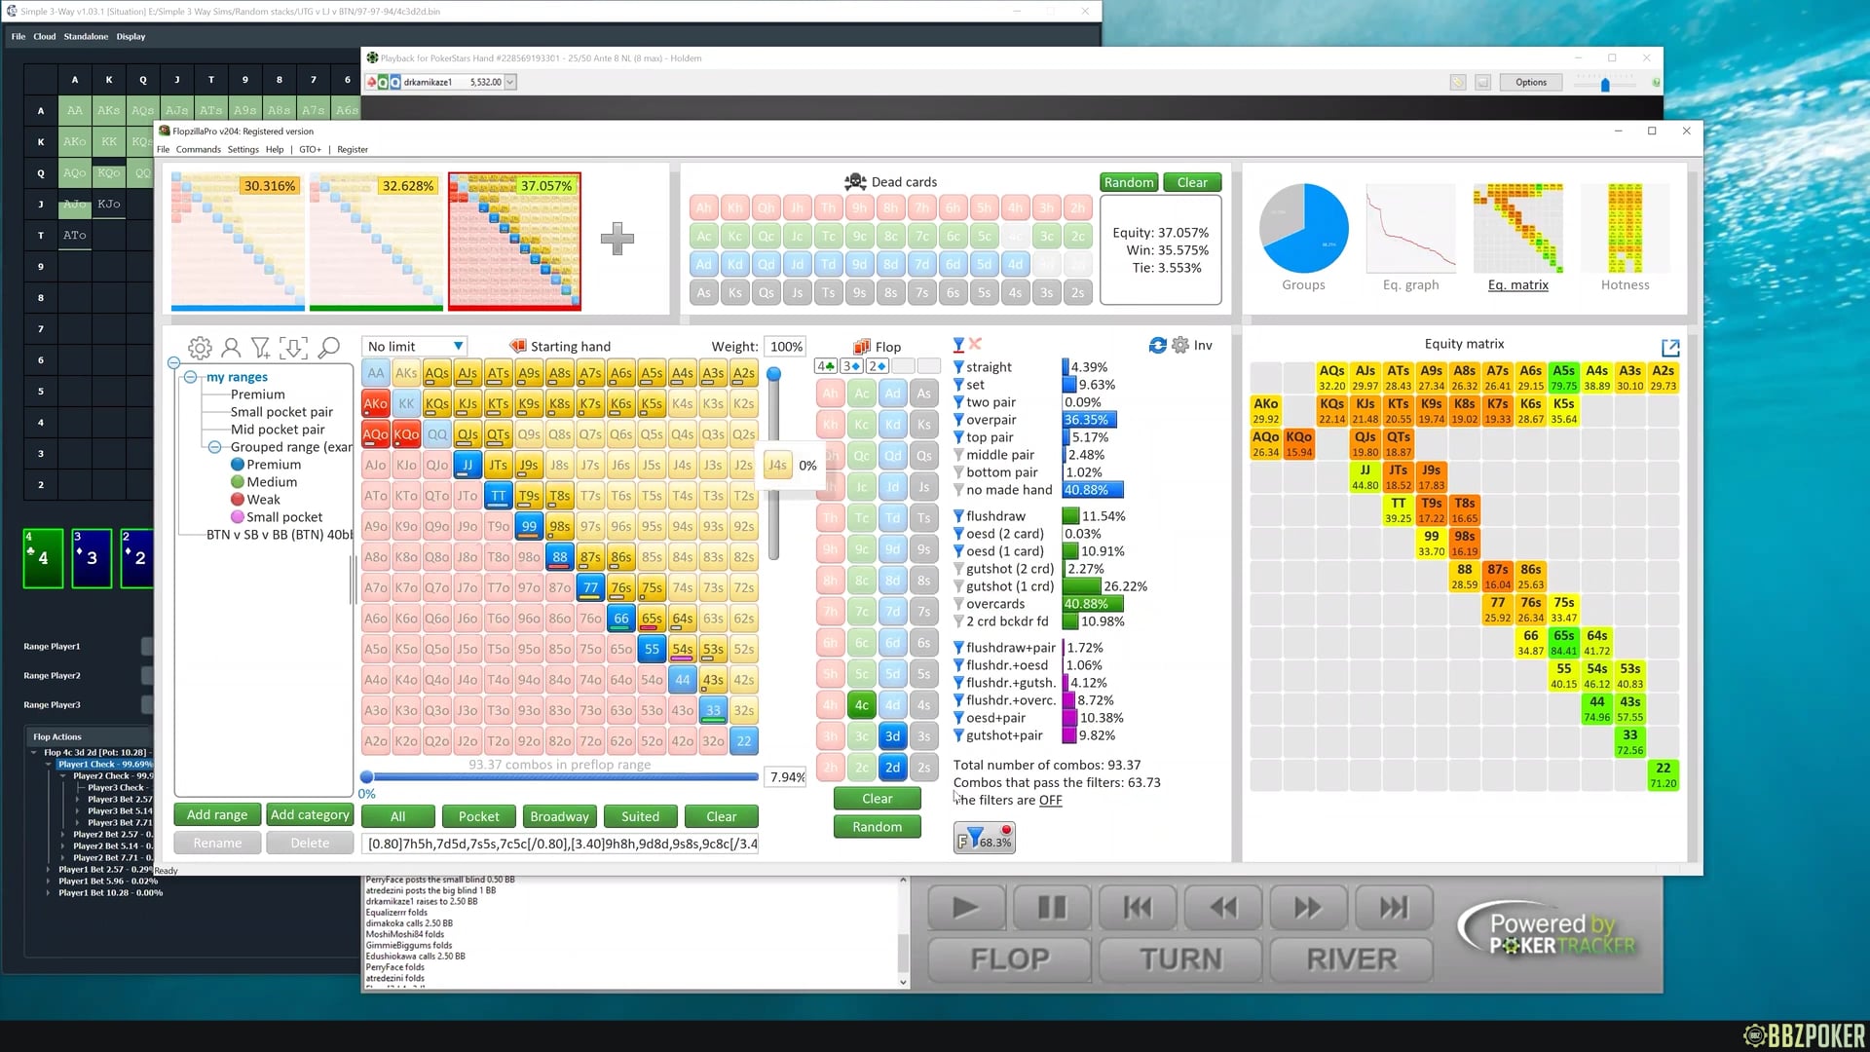
Task: Click the plus icon to add player range
Action: pyautogui.click(x=617, y=239)
